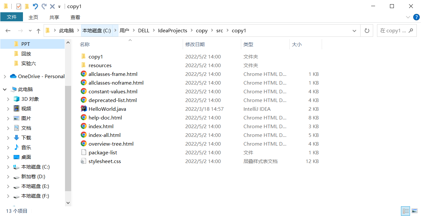Switch to the 查看 ribbon tab

coord(75,17)
